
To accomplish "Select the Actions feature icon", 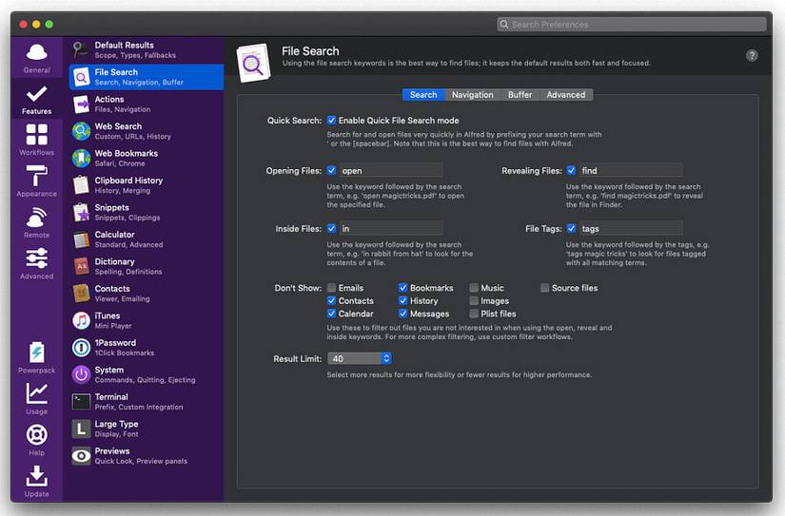I will pos(81,104).
